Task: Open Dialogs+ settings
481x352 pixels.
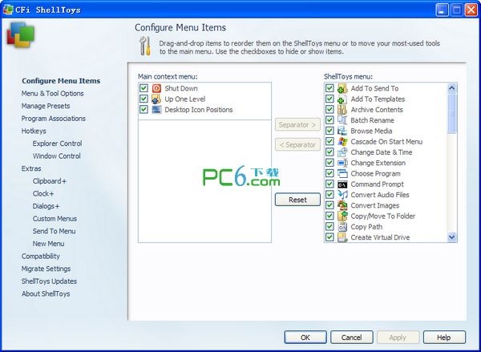Action: 46,206
